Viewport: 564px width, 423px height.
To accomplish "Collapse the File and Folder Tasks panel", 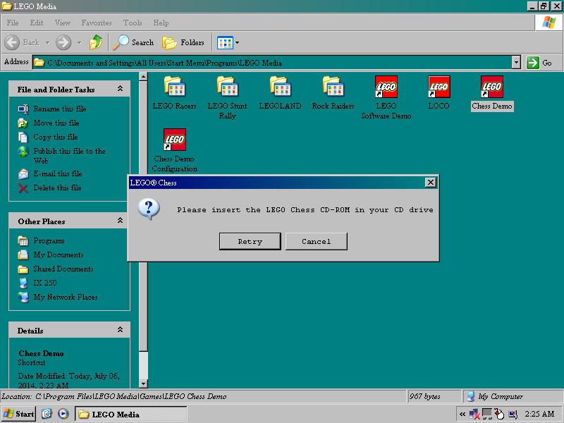I will (x=120, y=89).
